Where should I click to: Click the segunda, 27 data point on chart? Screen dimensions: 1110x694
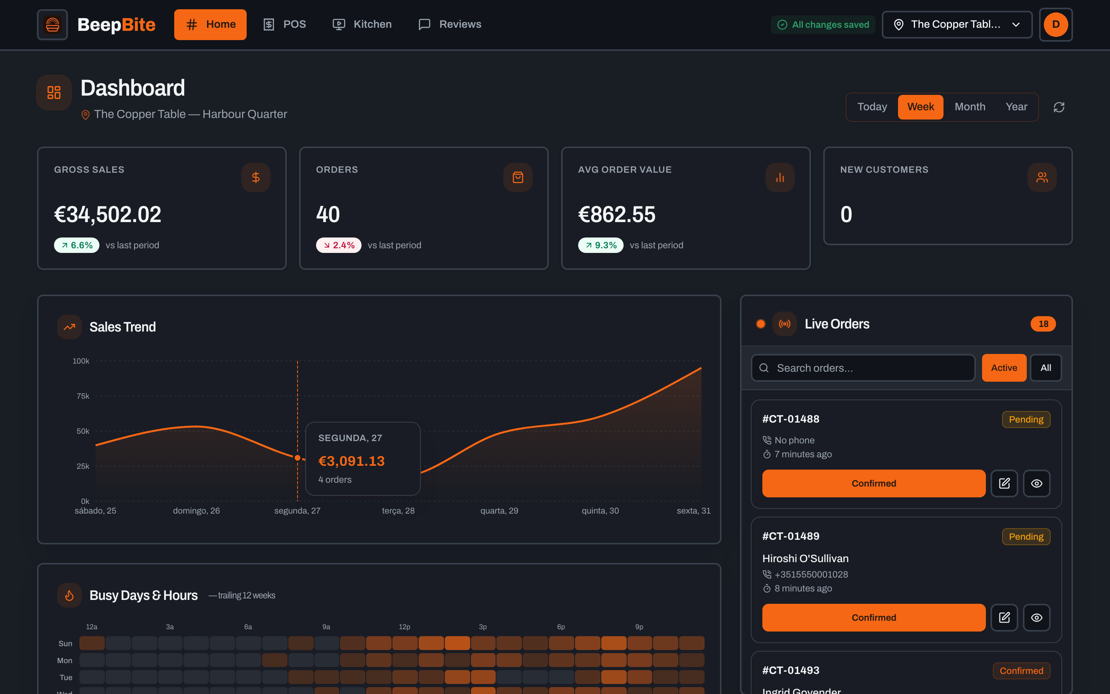[x=297, y=458]
